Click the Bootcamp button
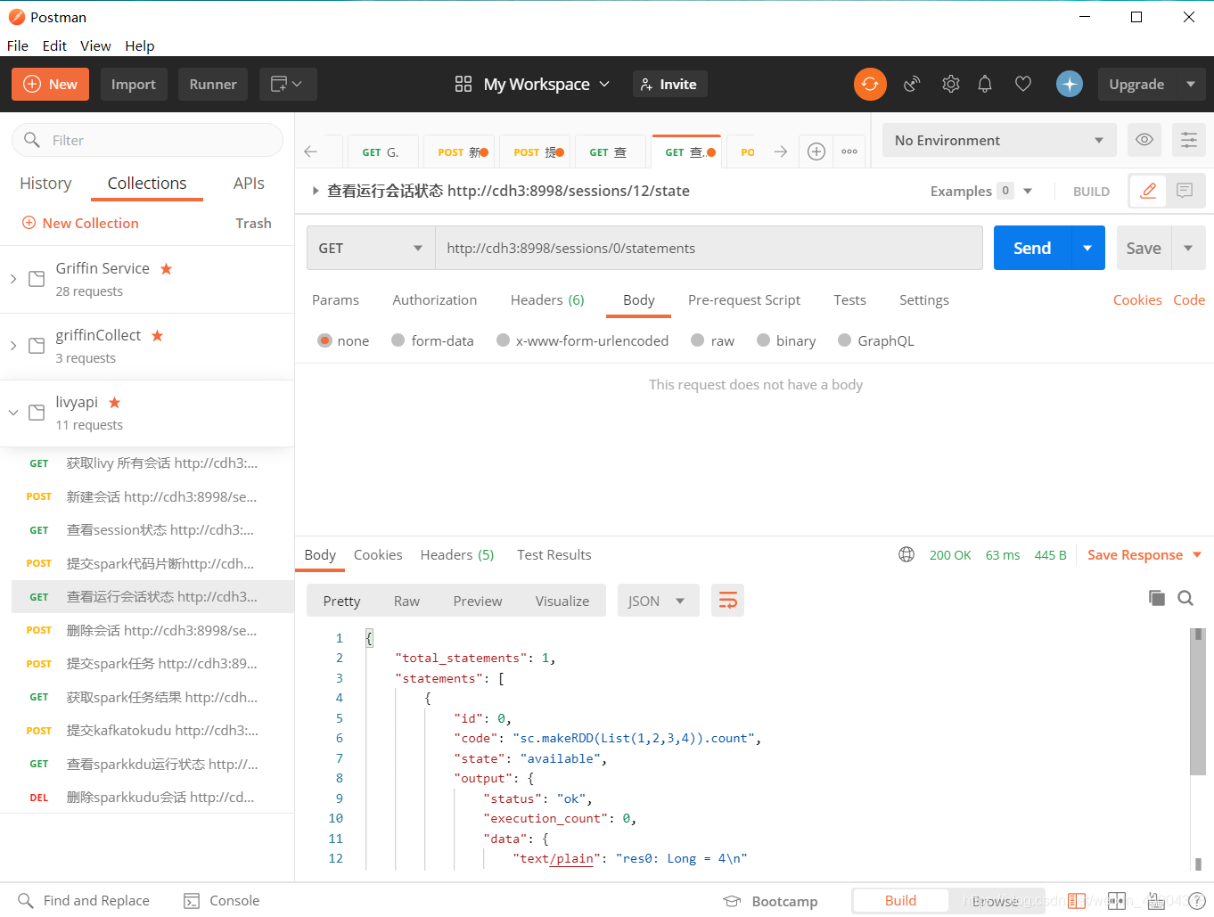Screen dimensions: 1214x917 click(771, 901)
